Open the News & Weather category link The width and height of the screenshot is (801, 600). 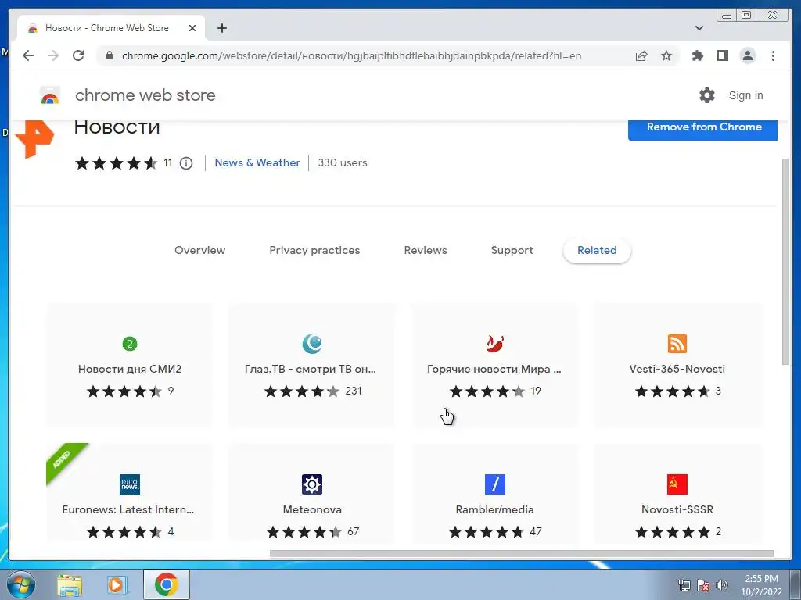[x=257, y=162]
